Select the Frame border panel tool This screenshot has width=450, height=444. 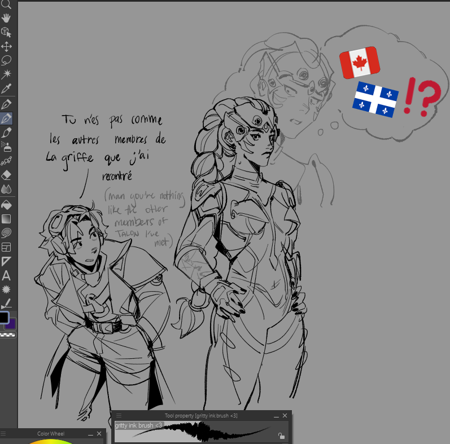point(6,247)
